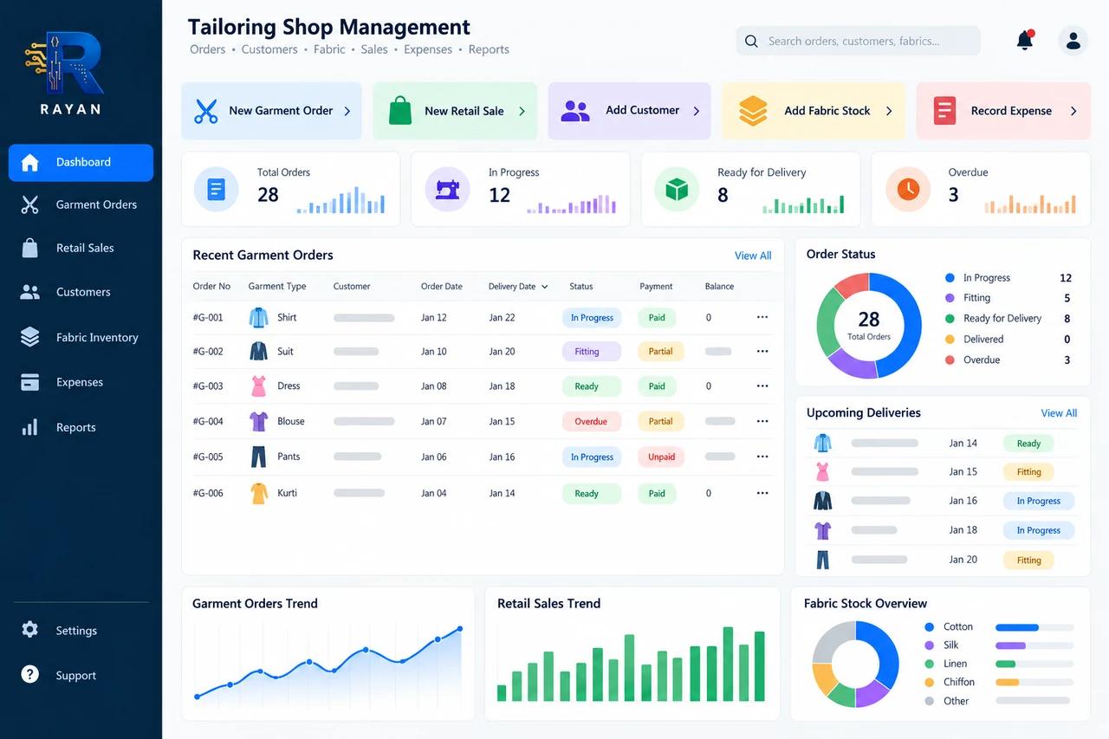Click the Jan 14 Ready badge in Upcoming Deliveries
Screen dimensions: 1109x739
(1028, 444)
